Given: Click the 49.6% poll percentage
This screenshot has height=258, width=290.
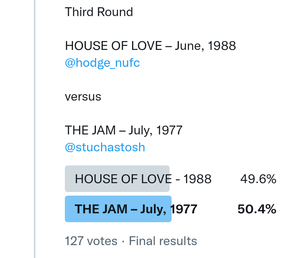Looking at the screenshot, I should tap(258, 179).
